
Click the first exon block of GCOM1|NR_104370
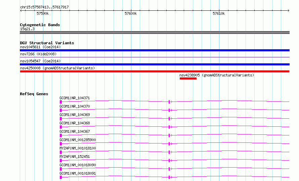pyautogui.click(x=61, y=110)
